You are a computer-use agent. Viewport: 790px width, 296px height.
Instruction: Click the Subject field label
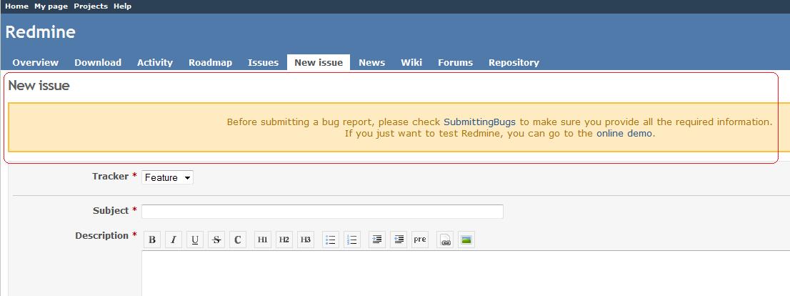111,211
